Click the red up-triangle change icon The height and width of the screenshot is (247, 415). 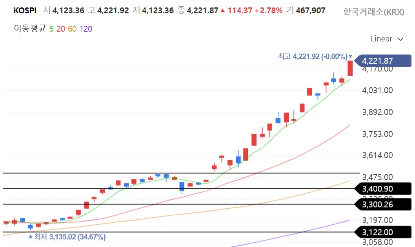coord(222,11)
